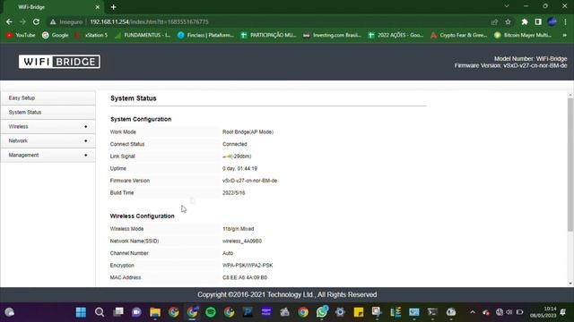This screenshot has width=574, height=322.
Task: Open Task View on the taskbar
Action: (117, 312)
